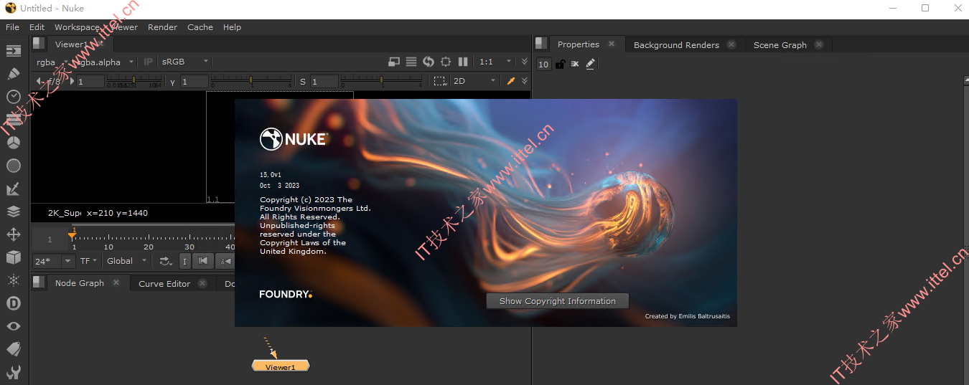The image size is (969, 385).
Task: Open the Deep nodes D icon
Action: point(14,303)
